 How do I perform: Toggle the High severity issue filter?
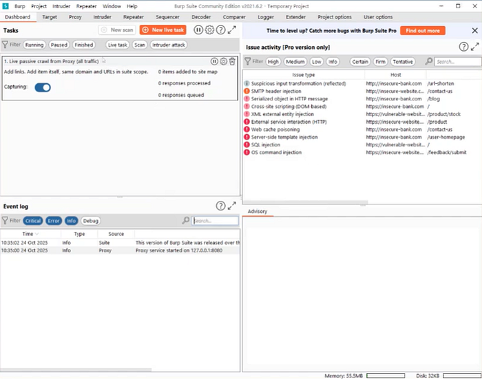click(x=273, y=62)
